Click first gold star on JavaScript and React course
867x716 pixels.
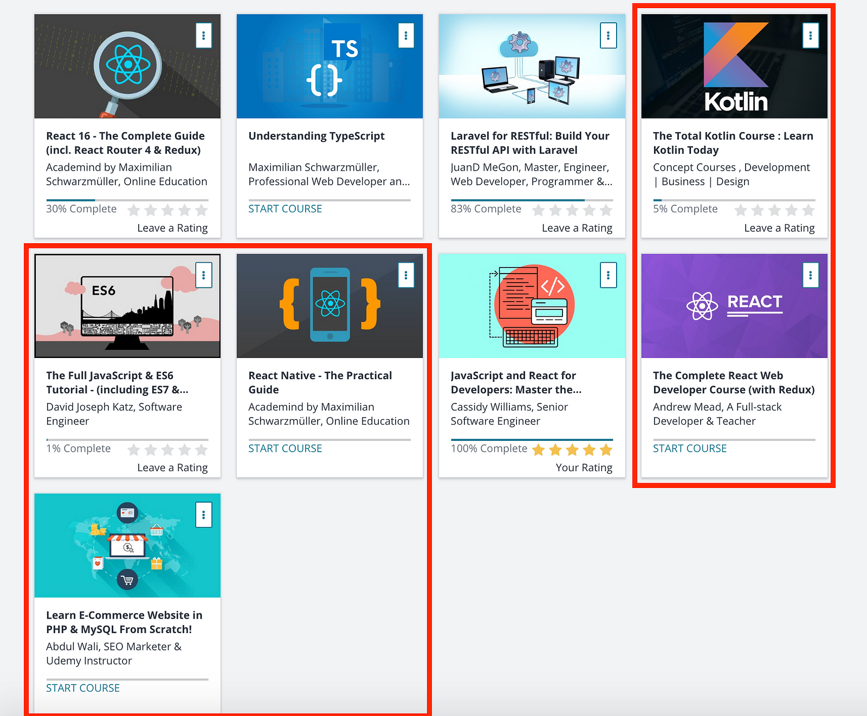[x=539, y=450]
